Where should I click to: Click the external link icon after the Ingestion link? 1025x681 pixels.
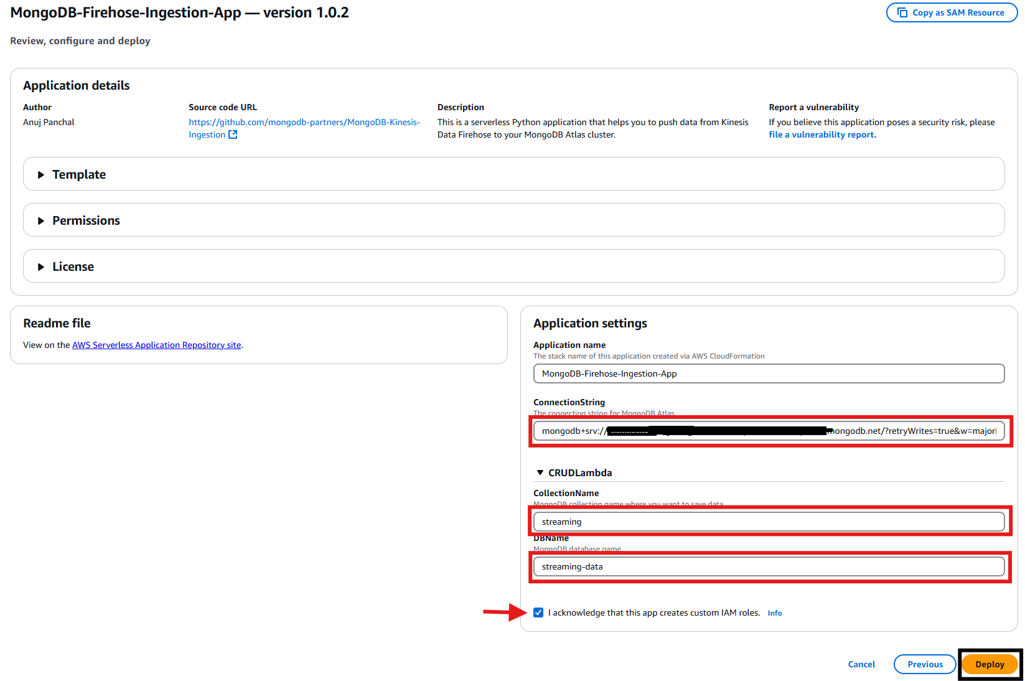point(233,134)
